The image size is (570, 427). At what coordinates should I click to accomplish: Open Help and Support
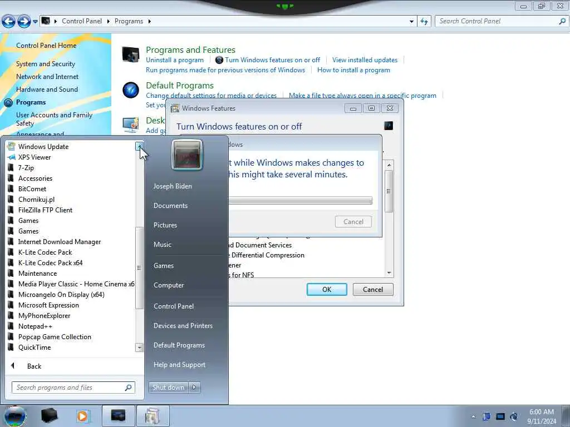(x=179, y=365)
